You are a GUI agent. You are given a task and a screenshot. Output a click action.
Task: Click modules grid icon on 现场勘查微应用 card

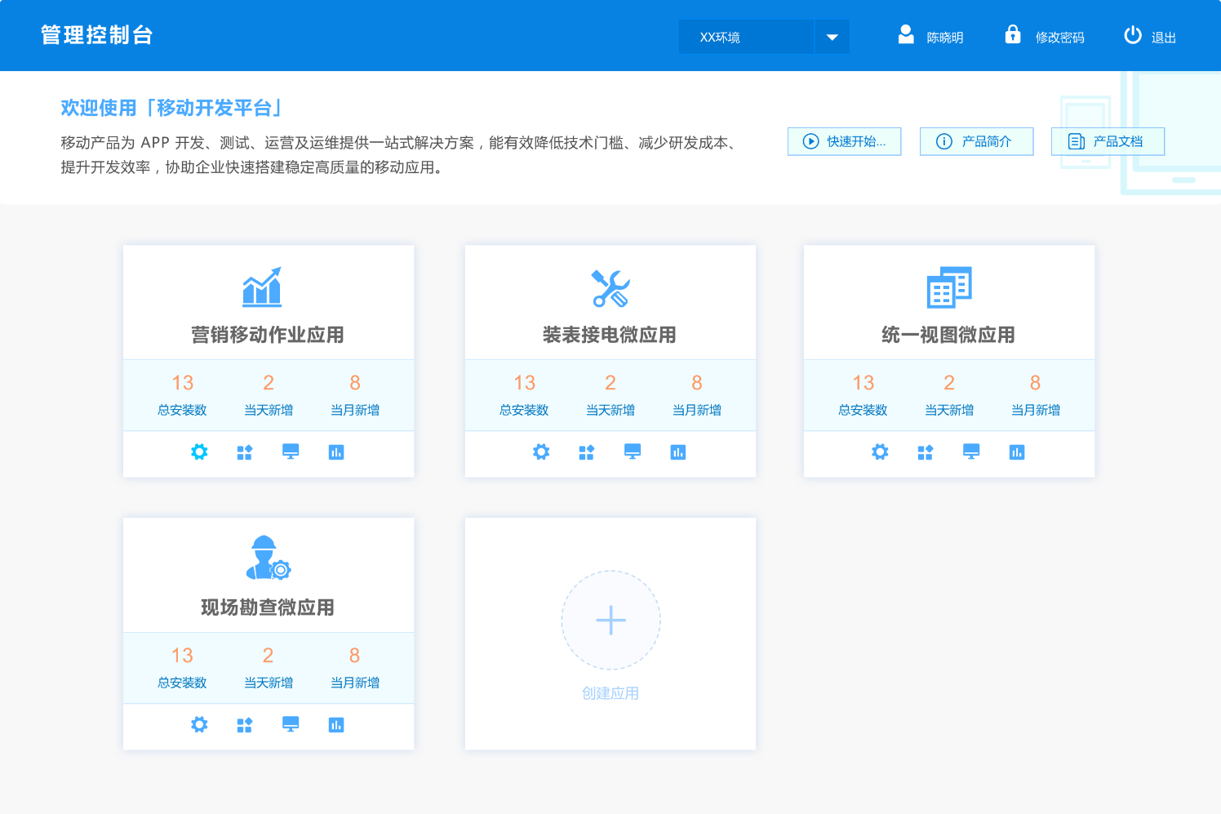(x=245, y=725)
